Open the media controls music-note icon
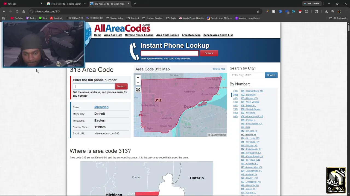The image size is (350, 196). [x=333, y=11]
